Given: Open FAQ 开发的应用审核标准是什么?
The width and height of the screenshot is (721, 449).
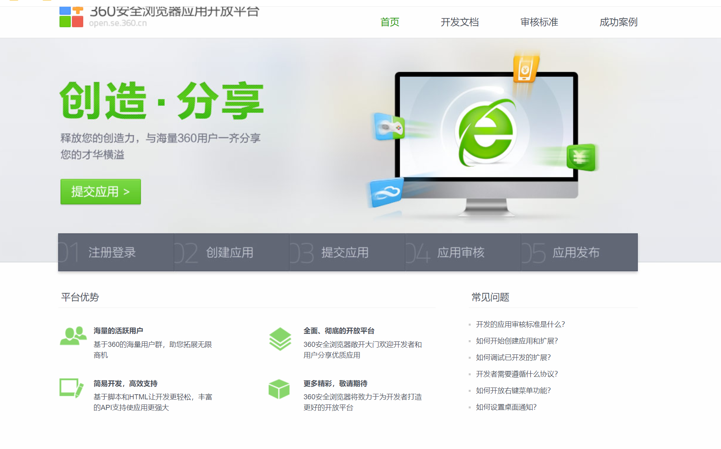Looking at the screenshot, I should click(520, 324).
